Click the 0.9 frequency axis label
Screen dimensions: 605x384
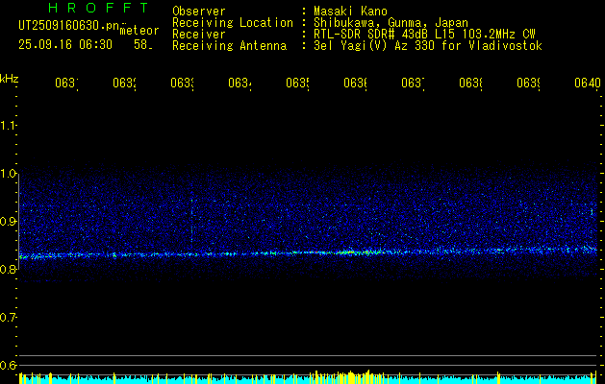tap(9, 222)
